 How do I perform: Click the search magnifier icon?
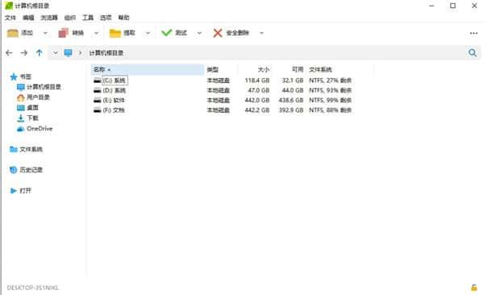click(472, 52)
